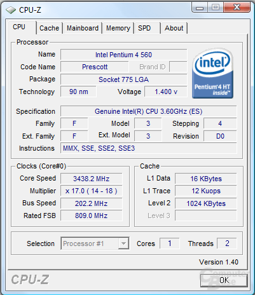This screenshot has height=295, width=255.
Task: Click the Specification 'Genuine Intel(R) CPU 3.60GHz (ES)'
Action: pos(148,111)
